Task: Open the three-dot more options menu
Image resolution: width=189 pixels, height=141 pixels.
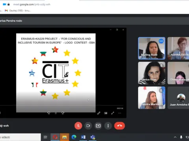Action: coord(108,126)
